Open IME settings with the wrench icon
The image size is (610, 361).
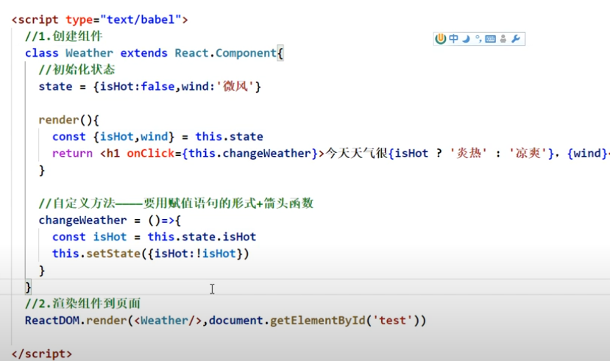pyautogui.click(x=516, y=39)
